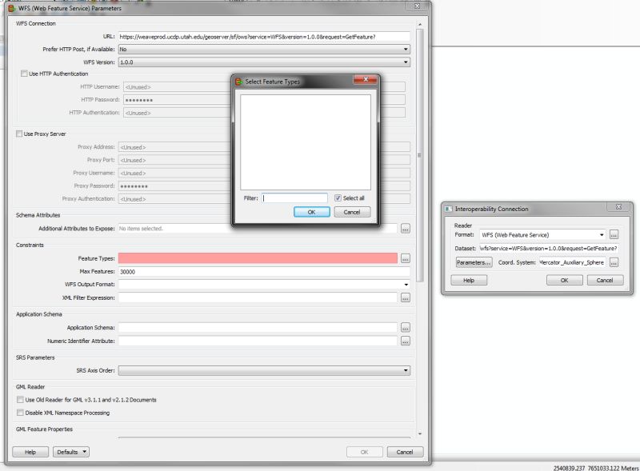640x471 pixels.
Task: Open the Format browser in Interoperability Connection
Action: pos(613,235)
